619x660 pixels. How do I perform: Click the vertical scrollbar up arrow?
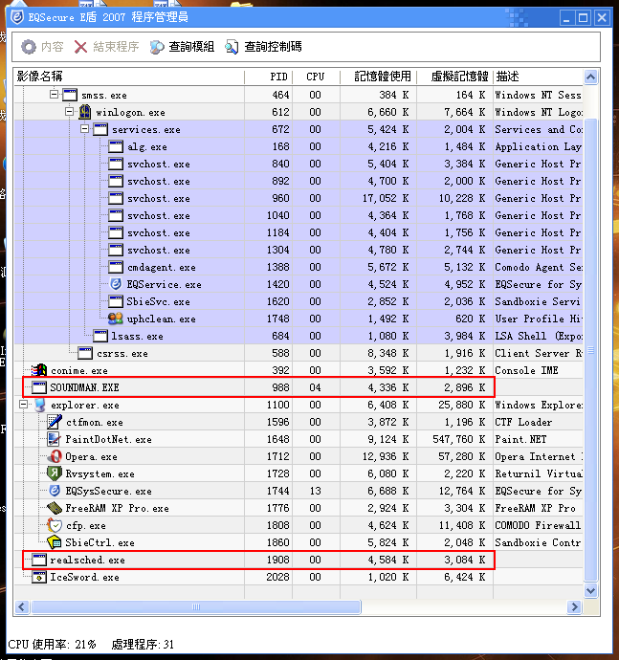click(x=591, y=77)
